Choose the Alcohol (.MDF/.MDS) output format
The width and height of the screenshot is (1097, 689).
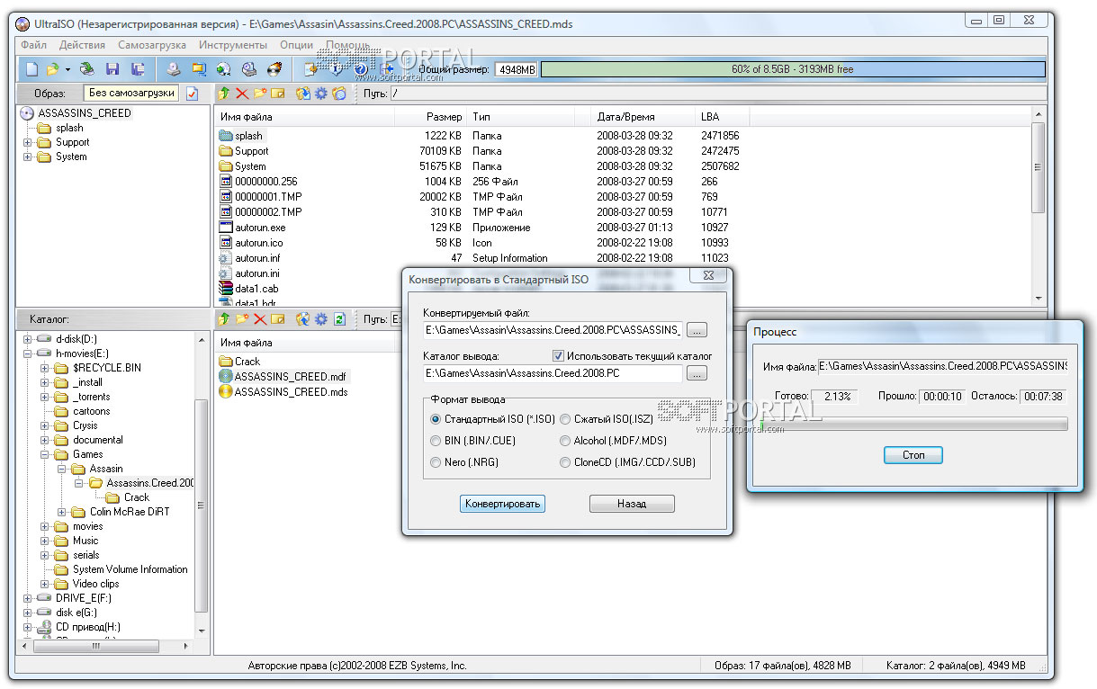pos(565,441)
